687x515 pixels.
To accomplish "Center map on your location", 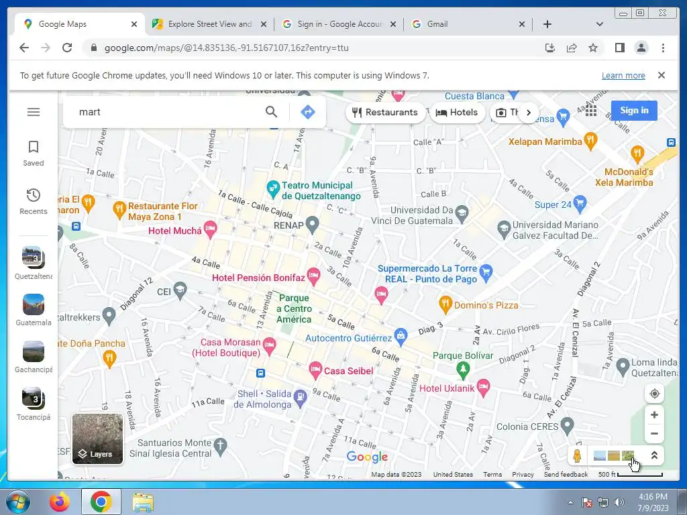I will coord(654,393).
